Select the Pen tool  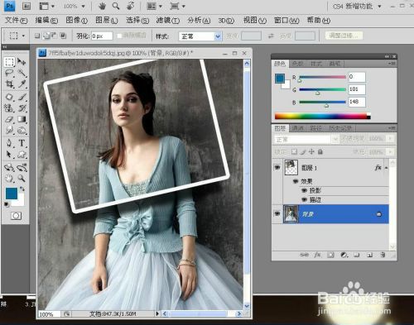(9, 143)
